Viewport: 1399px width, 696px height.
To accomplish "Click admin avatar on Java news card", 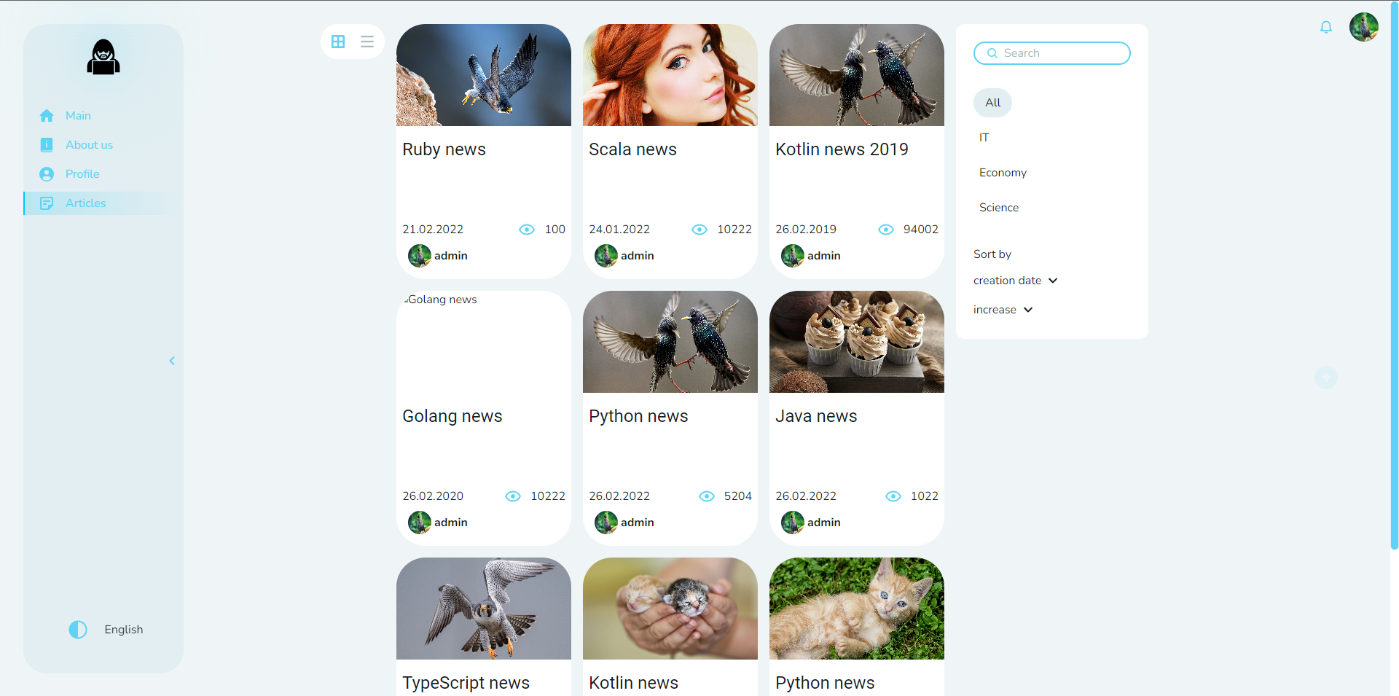I will (x=793, y=523).
